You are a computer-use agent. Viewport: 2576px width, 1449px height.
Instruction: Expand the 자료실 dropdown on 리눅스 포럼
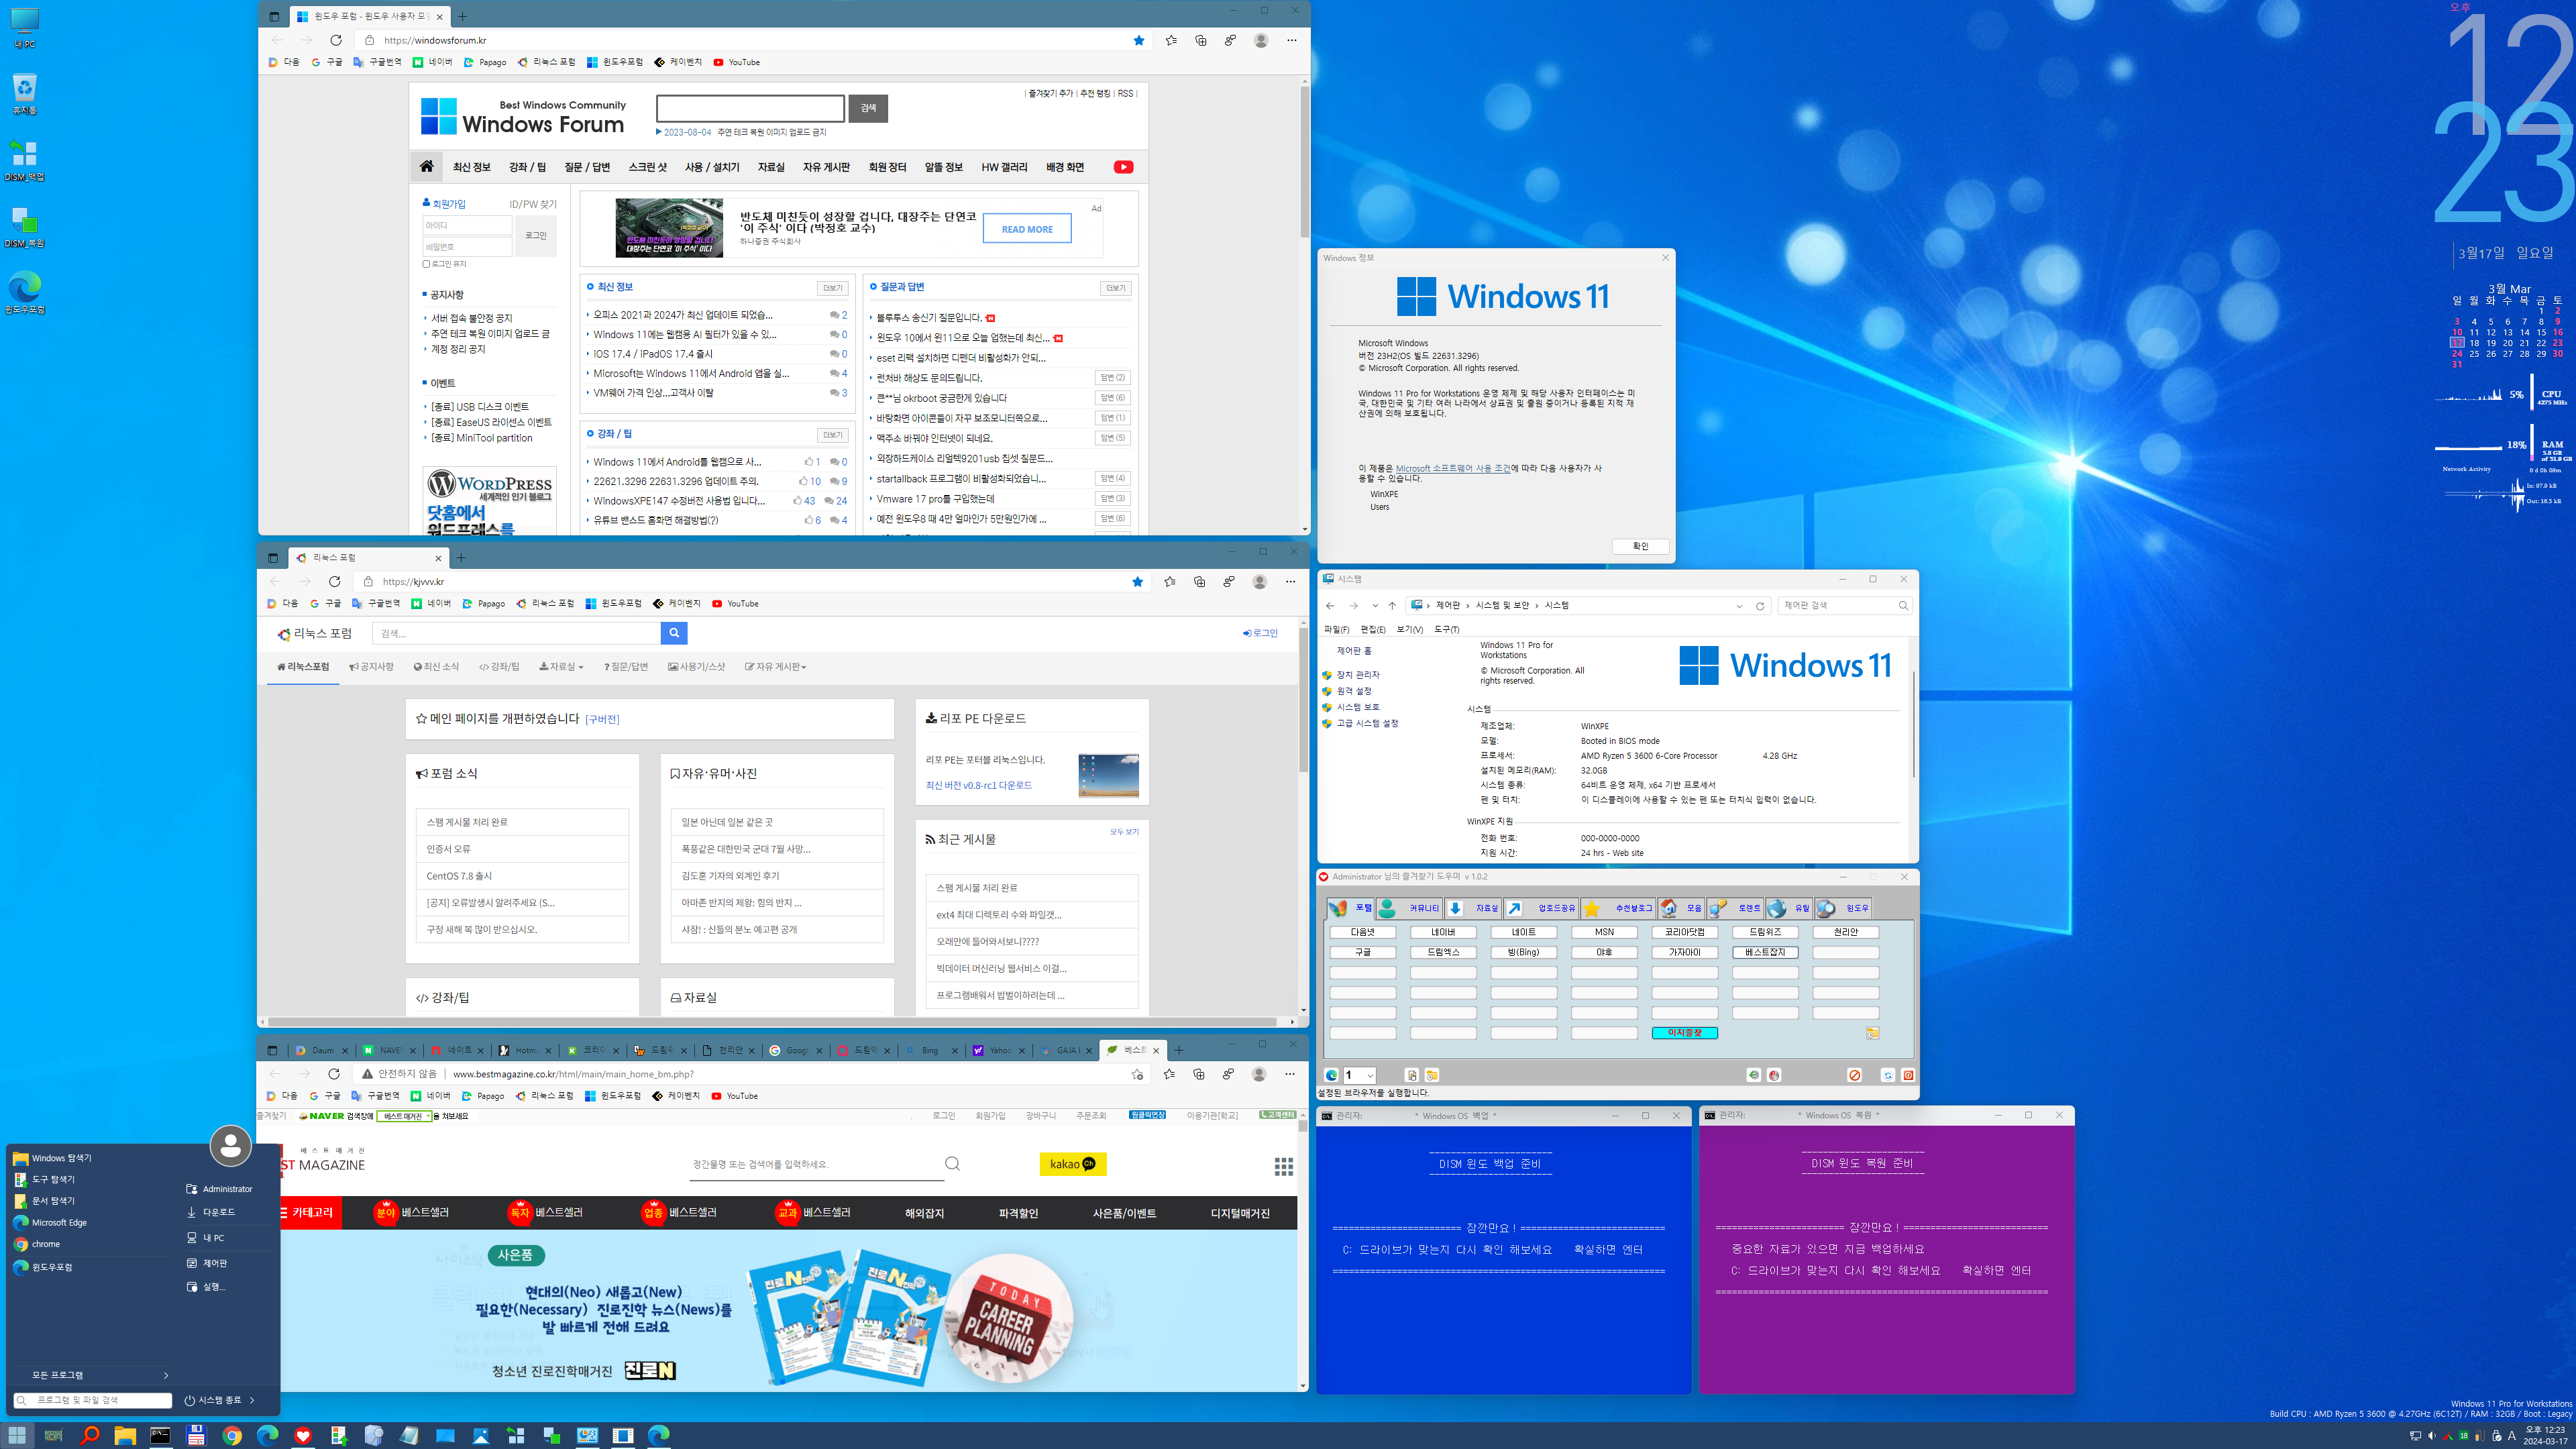click(561, 667)
